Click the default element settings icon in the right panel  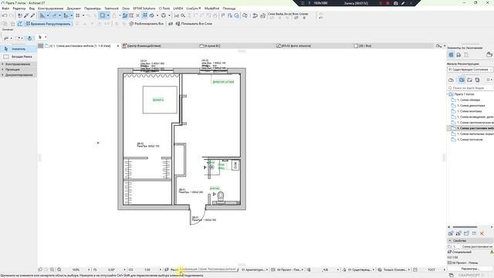[x=451, y=55]
